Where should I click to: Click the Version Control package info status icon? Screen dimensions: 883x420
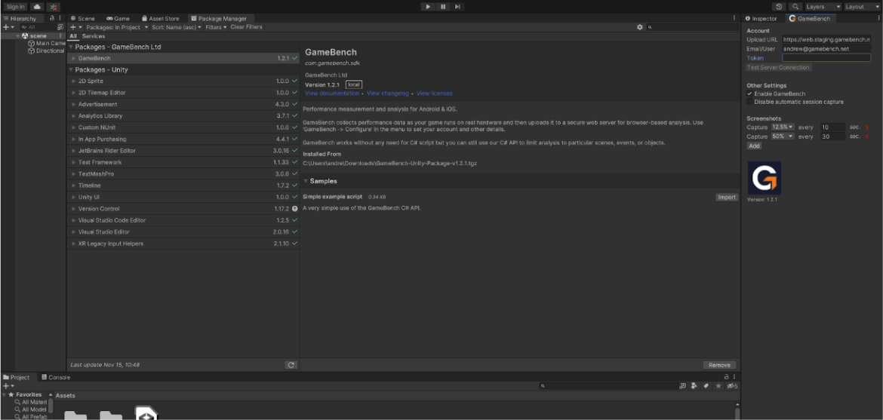[x=294, y=209]
